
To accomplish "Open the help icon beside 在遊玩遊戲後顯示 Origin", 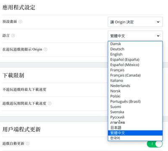I will pyautogui.click(x=45, y=49).
